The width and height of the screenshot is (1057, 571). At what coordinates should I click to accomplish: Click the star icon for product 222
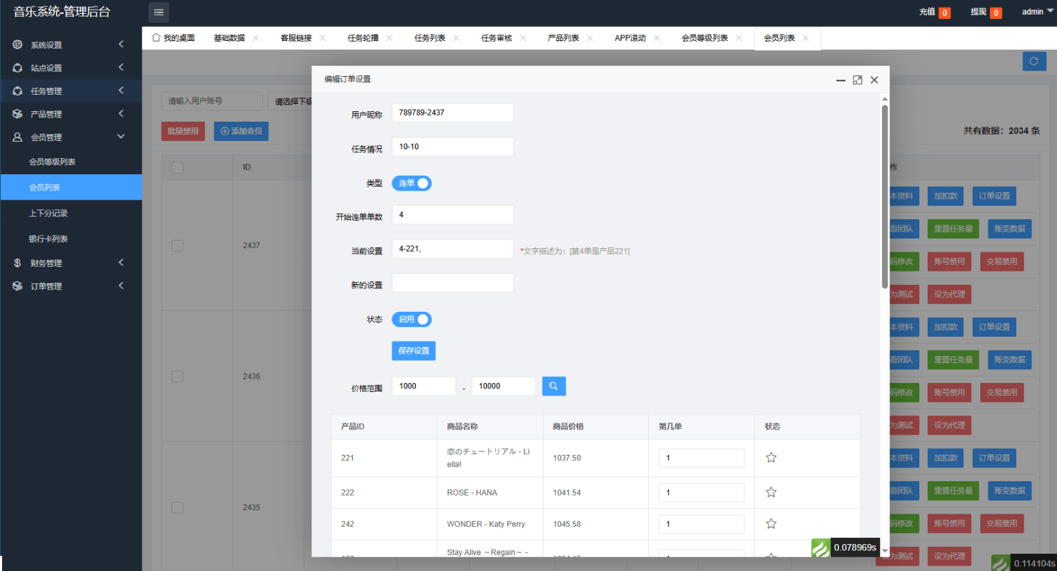(771, 492)
